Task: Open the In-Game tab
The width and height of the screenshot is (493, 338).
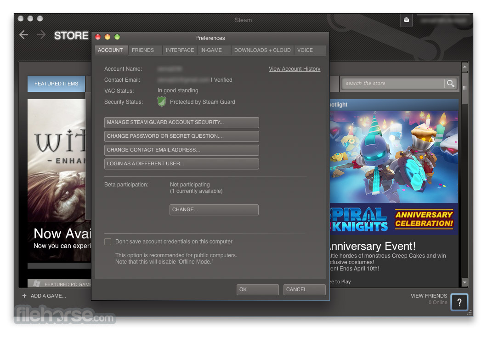Action: (x=214, y=50)
